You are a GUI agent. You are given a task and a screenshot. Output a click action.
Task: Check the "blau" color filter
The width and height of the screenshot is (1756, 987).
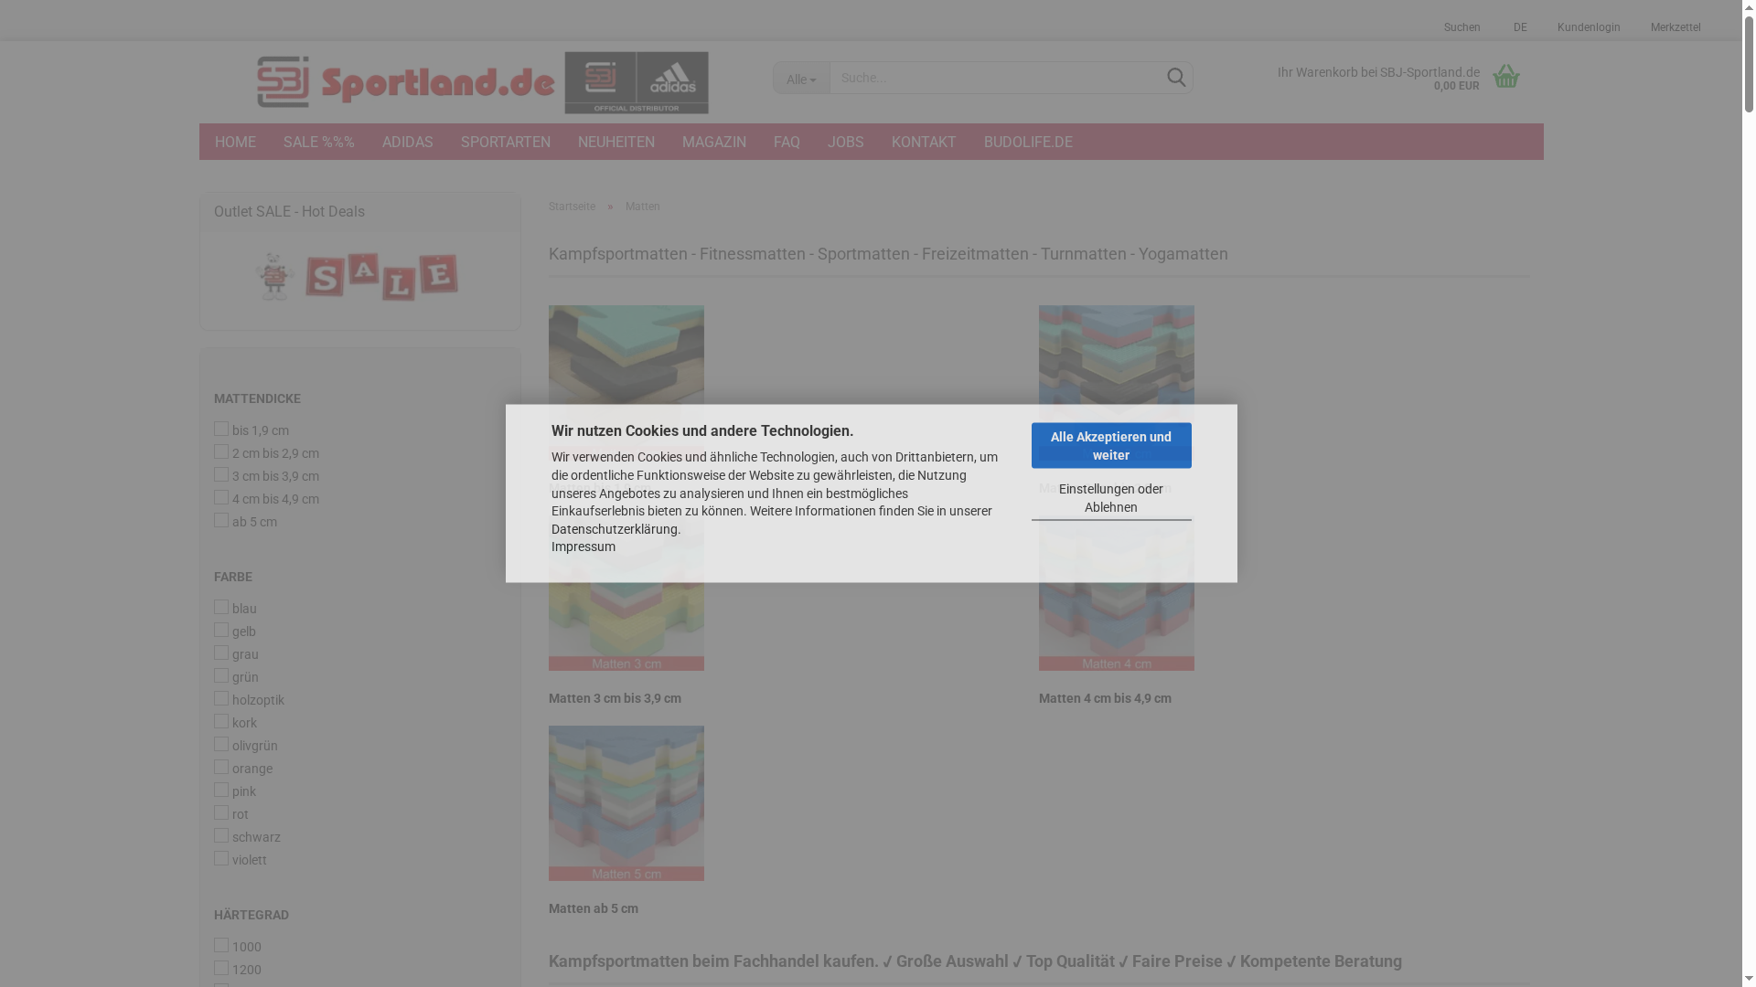pos(220,606)
